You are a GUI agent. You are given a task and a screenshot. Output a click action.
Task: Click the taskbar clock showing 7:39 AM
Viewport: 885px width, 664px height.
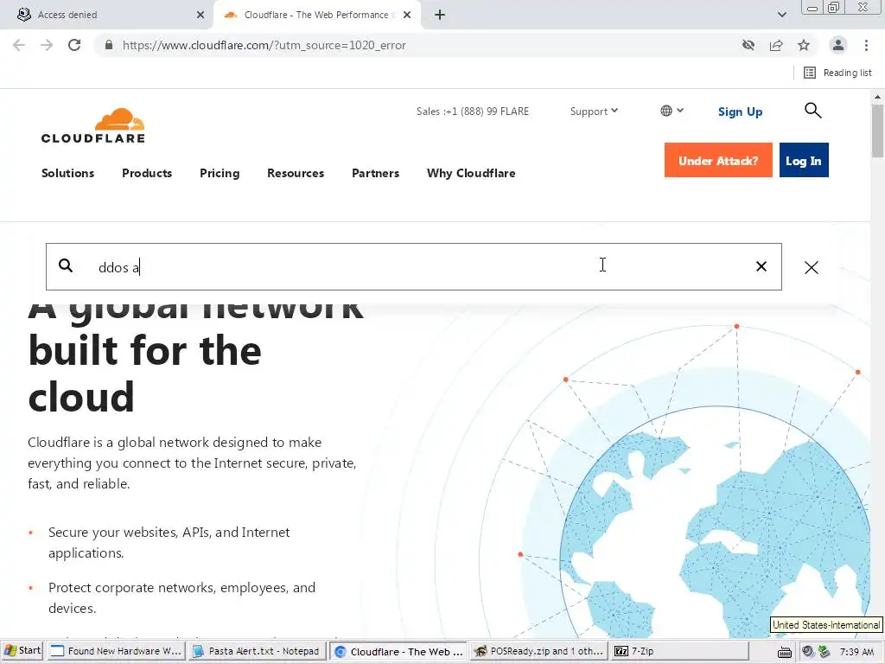click(x=856, y=652)
